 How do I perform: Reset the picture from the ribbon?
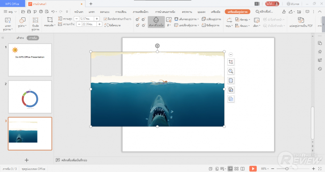tap(211, 25)
